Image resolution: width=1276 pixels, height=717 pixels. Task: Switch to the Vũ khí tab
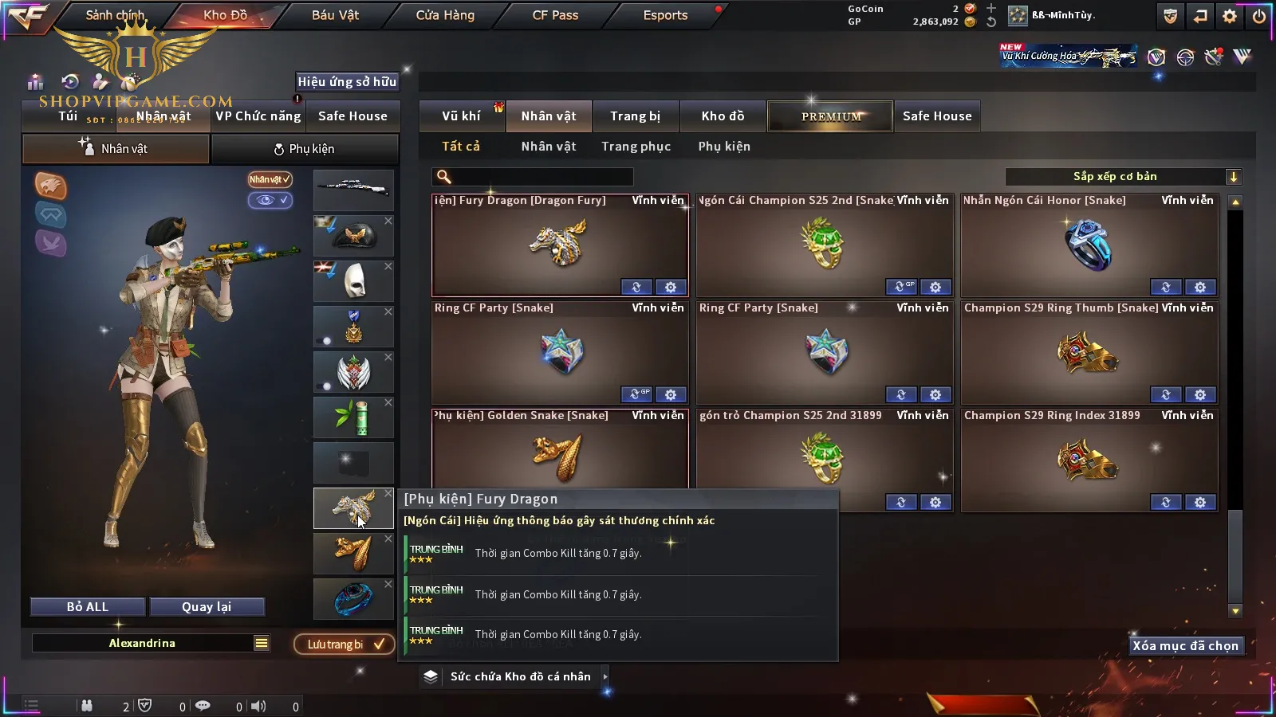[461, 116]
